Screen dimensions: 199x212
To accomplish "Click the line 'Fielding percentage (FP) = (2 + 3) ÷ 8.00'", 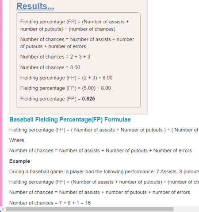I will (x=66, y=78).
